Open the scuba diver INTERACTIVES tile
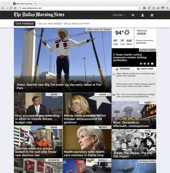170x173 pixels. [x=134, y=166]
